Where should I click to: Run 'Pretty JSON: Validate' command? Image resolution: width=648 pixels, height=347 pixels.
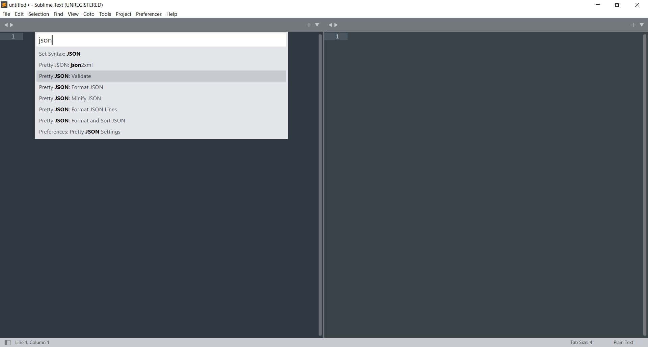pos(161,76)
